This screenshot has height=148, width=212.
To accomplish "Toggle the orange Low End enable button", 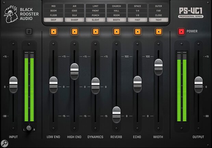I will click(54, 31).
